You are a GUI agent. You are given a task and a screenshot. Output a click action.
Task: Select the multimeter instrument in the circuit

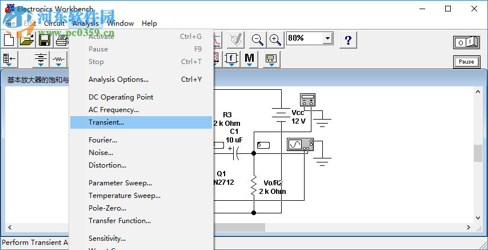(x=307, y=100)
